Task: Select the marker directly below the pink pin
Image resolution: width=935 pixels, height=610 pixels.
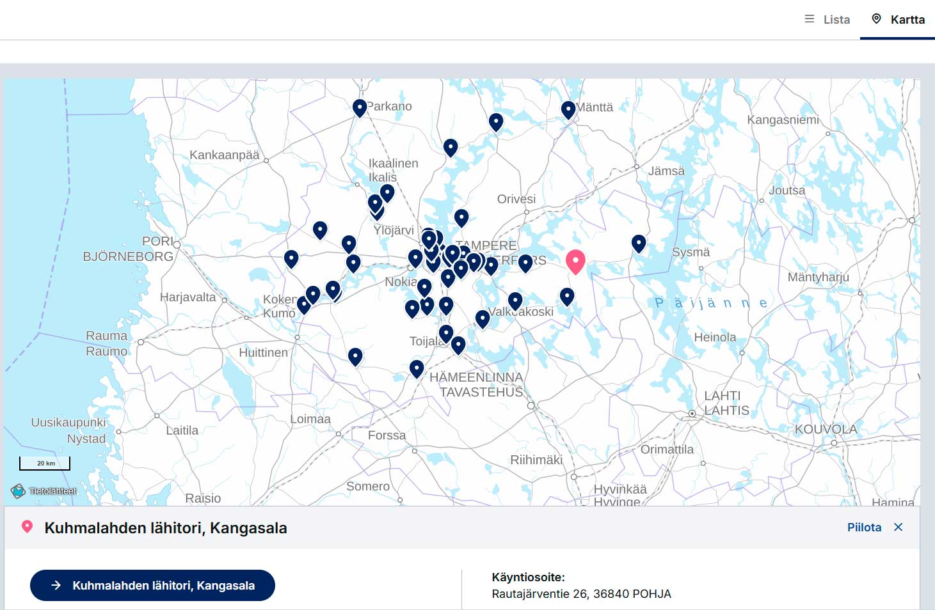Action: [567, 296]
